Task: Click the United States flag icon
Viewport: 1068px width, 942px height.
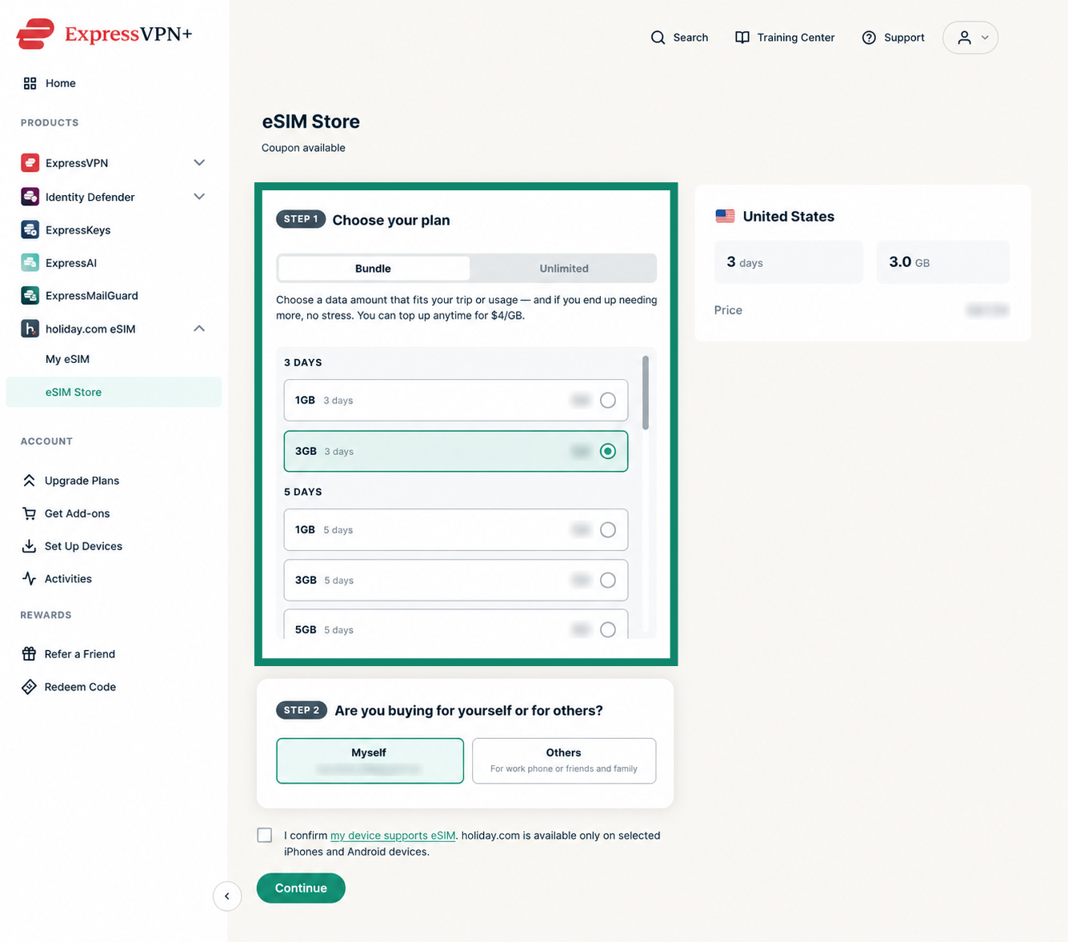Action: coord(725,216)
